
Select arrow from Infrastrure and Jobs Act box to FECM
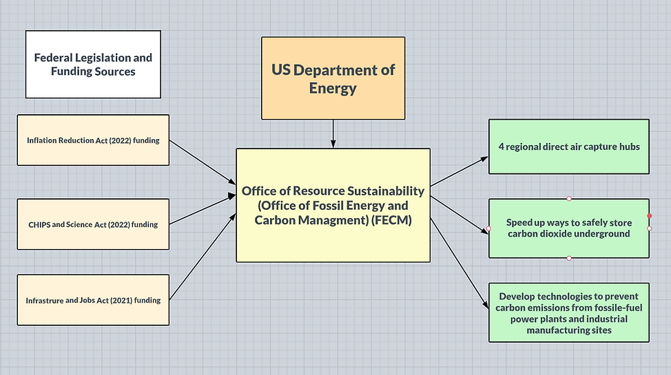tap(203, 257)
